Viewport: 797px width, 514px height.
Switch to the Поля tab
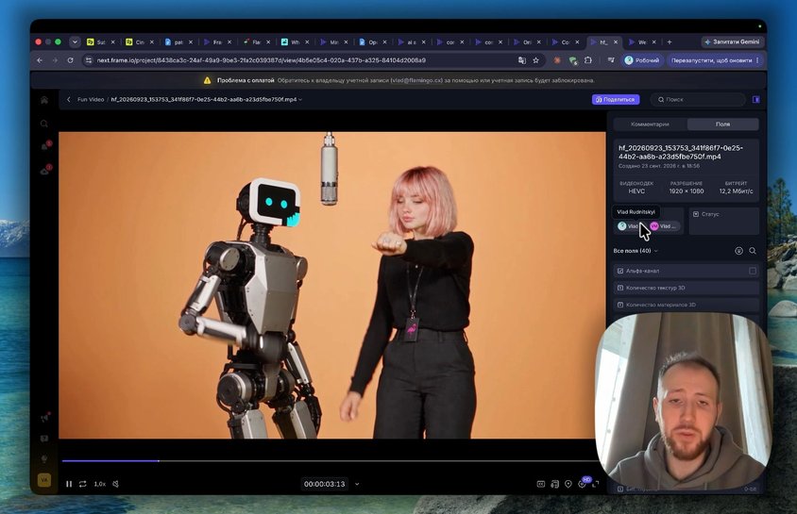722,124
